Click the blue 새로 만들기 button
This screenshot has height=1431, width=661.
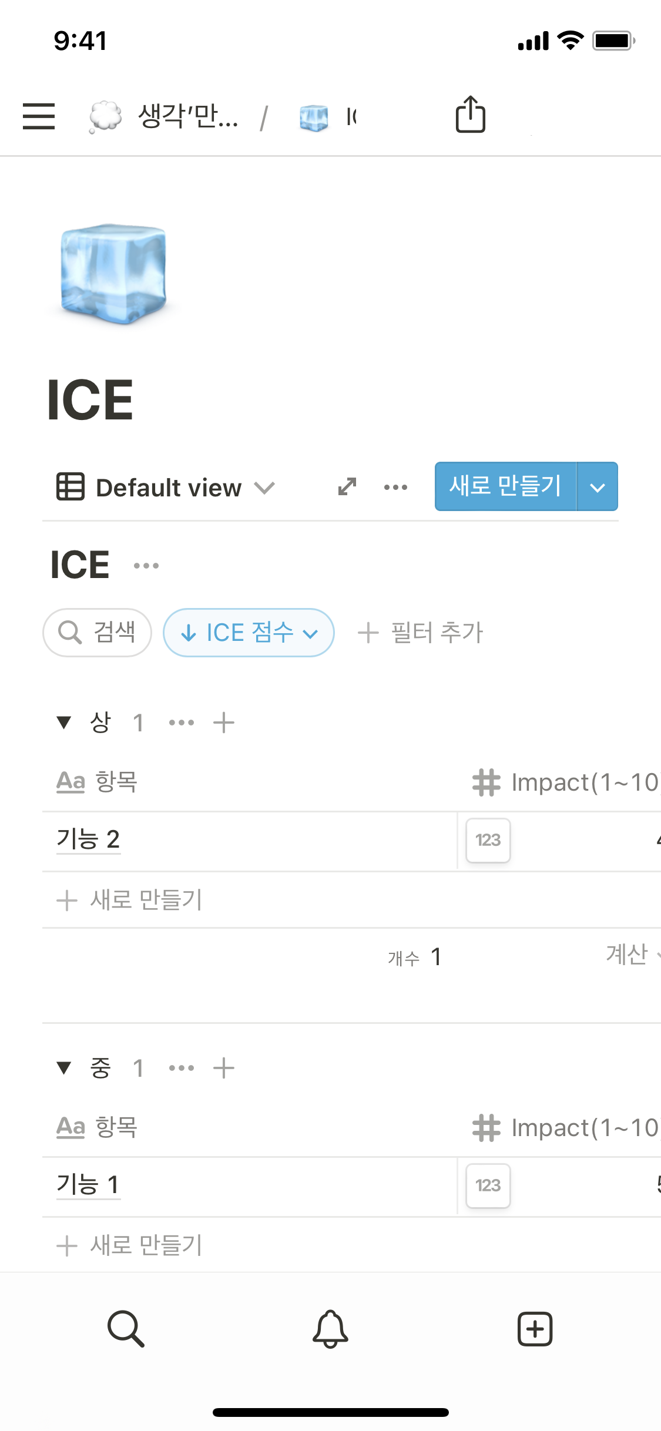(x=505, y=486)
